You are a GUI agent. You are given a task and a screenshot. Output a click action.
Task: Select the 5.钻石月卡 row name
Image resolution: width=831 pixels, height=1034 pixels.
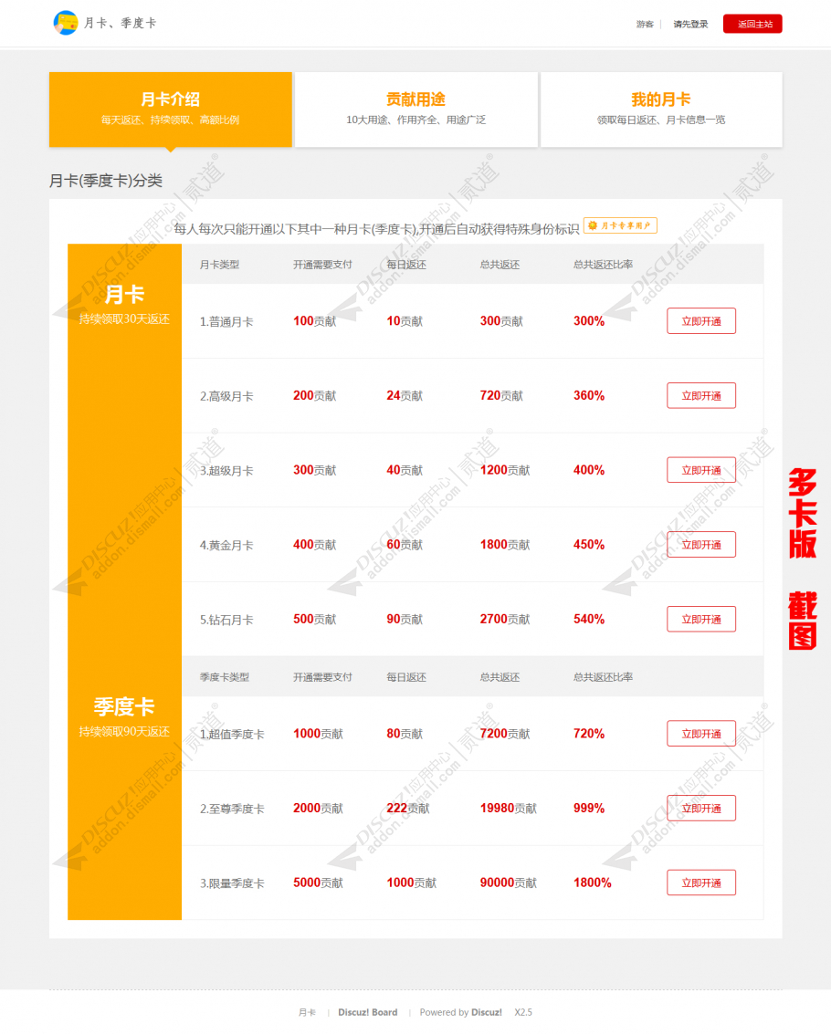[226, 620]
